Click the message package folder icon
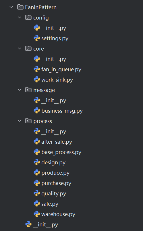143x231 pixels. (28, 90)
